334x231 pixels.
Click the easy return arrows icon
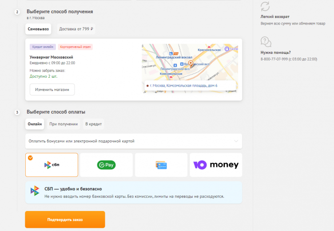point(265,6)
